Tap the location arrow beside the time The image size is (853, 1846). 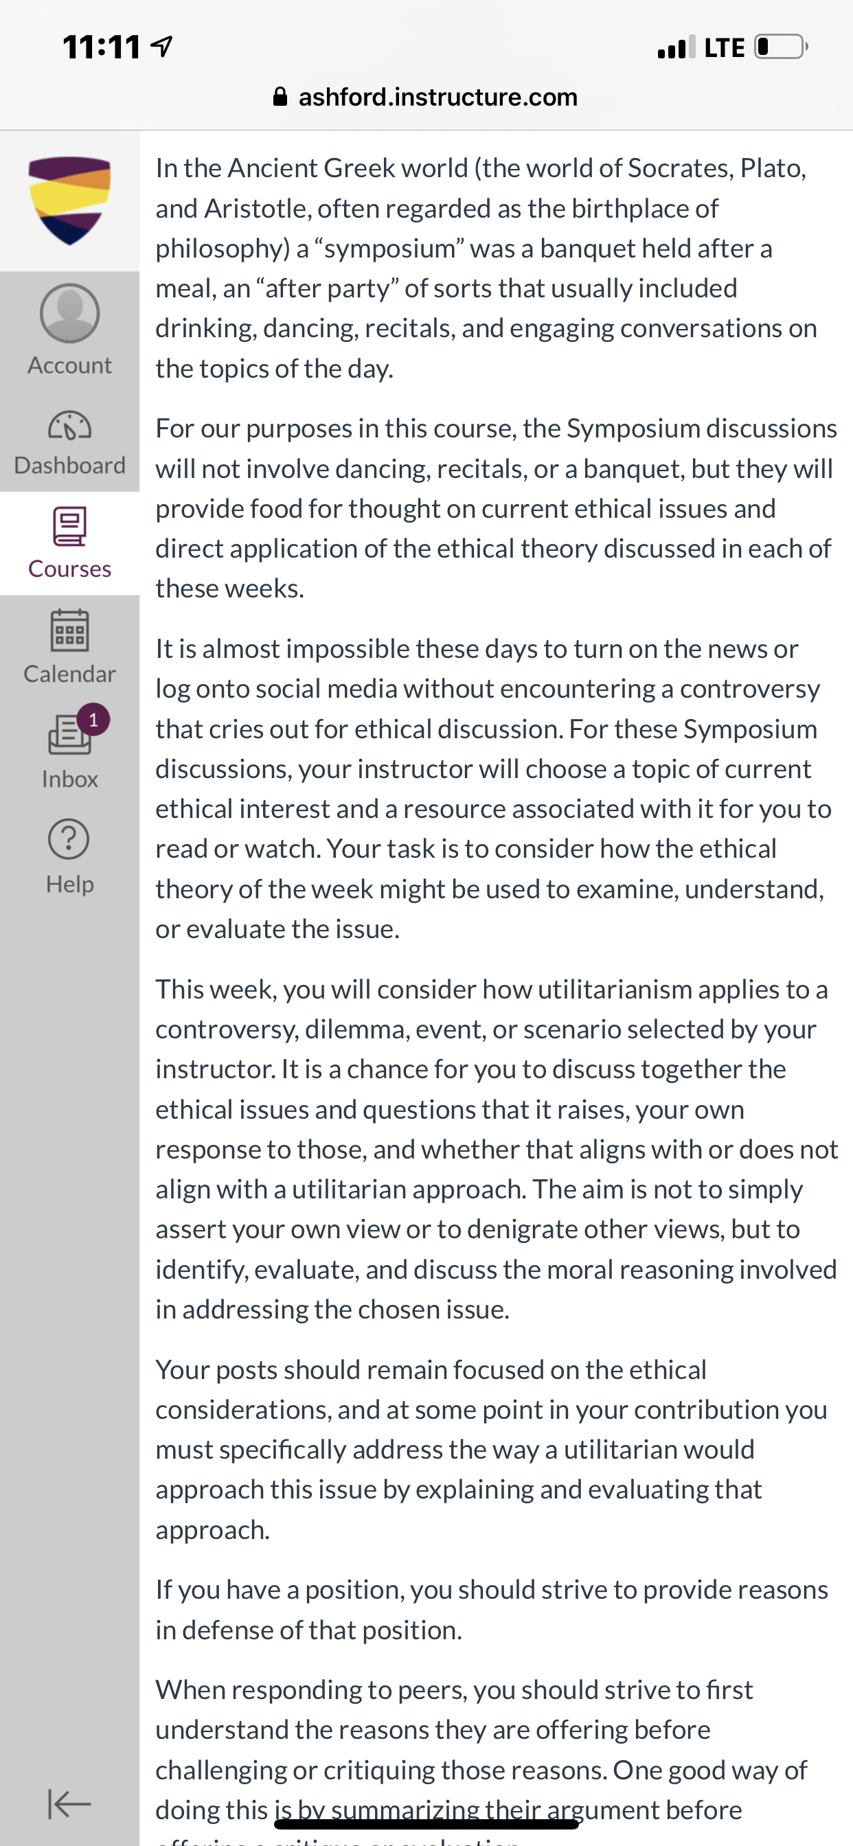(x=161, y=47)
